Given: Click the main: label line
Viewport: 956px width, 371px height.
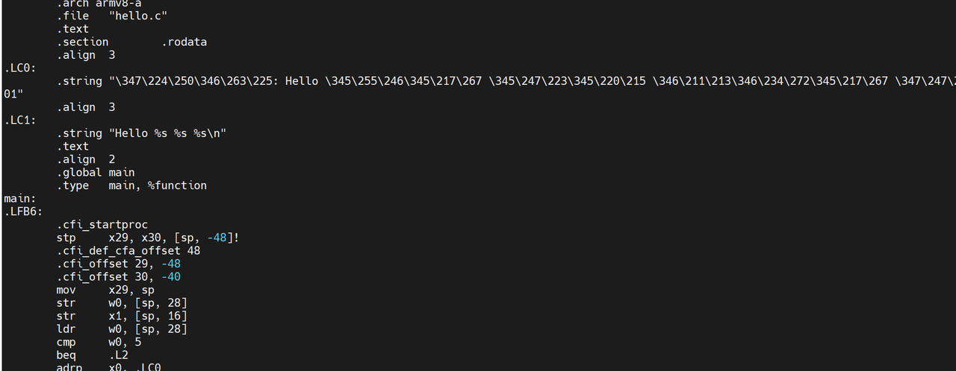Looking at the screenshot, I should pyautogui.click(x=19, y=198).
